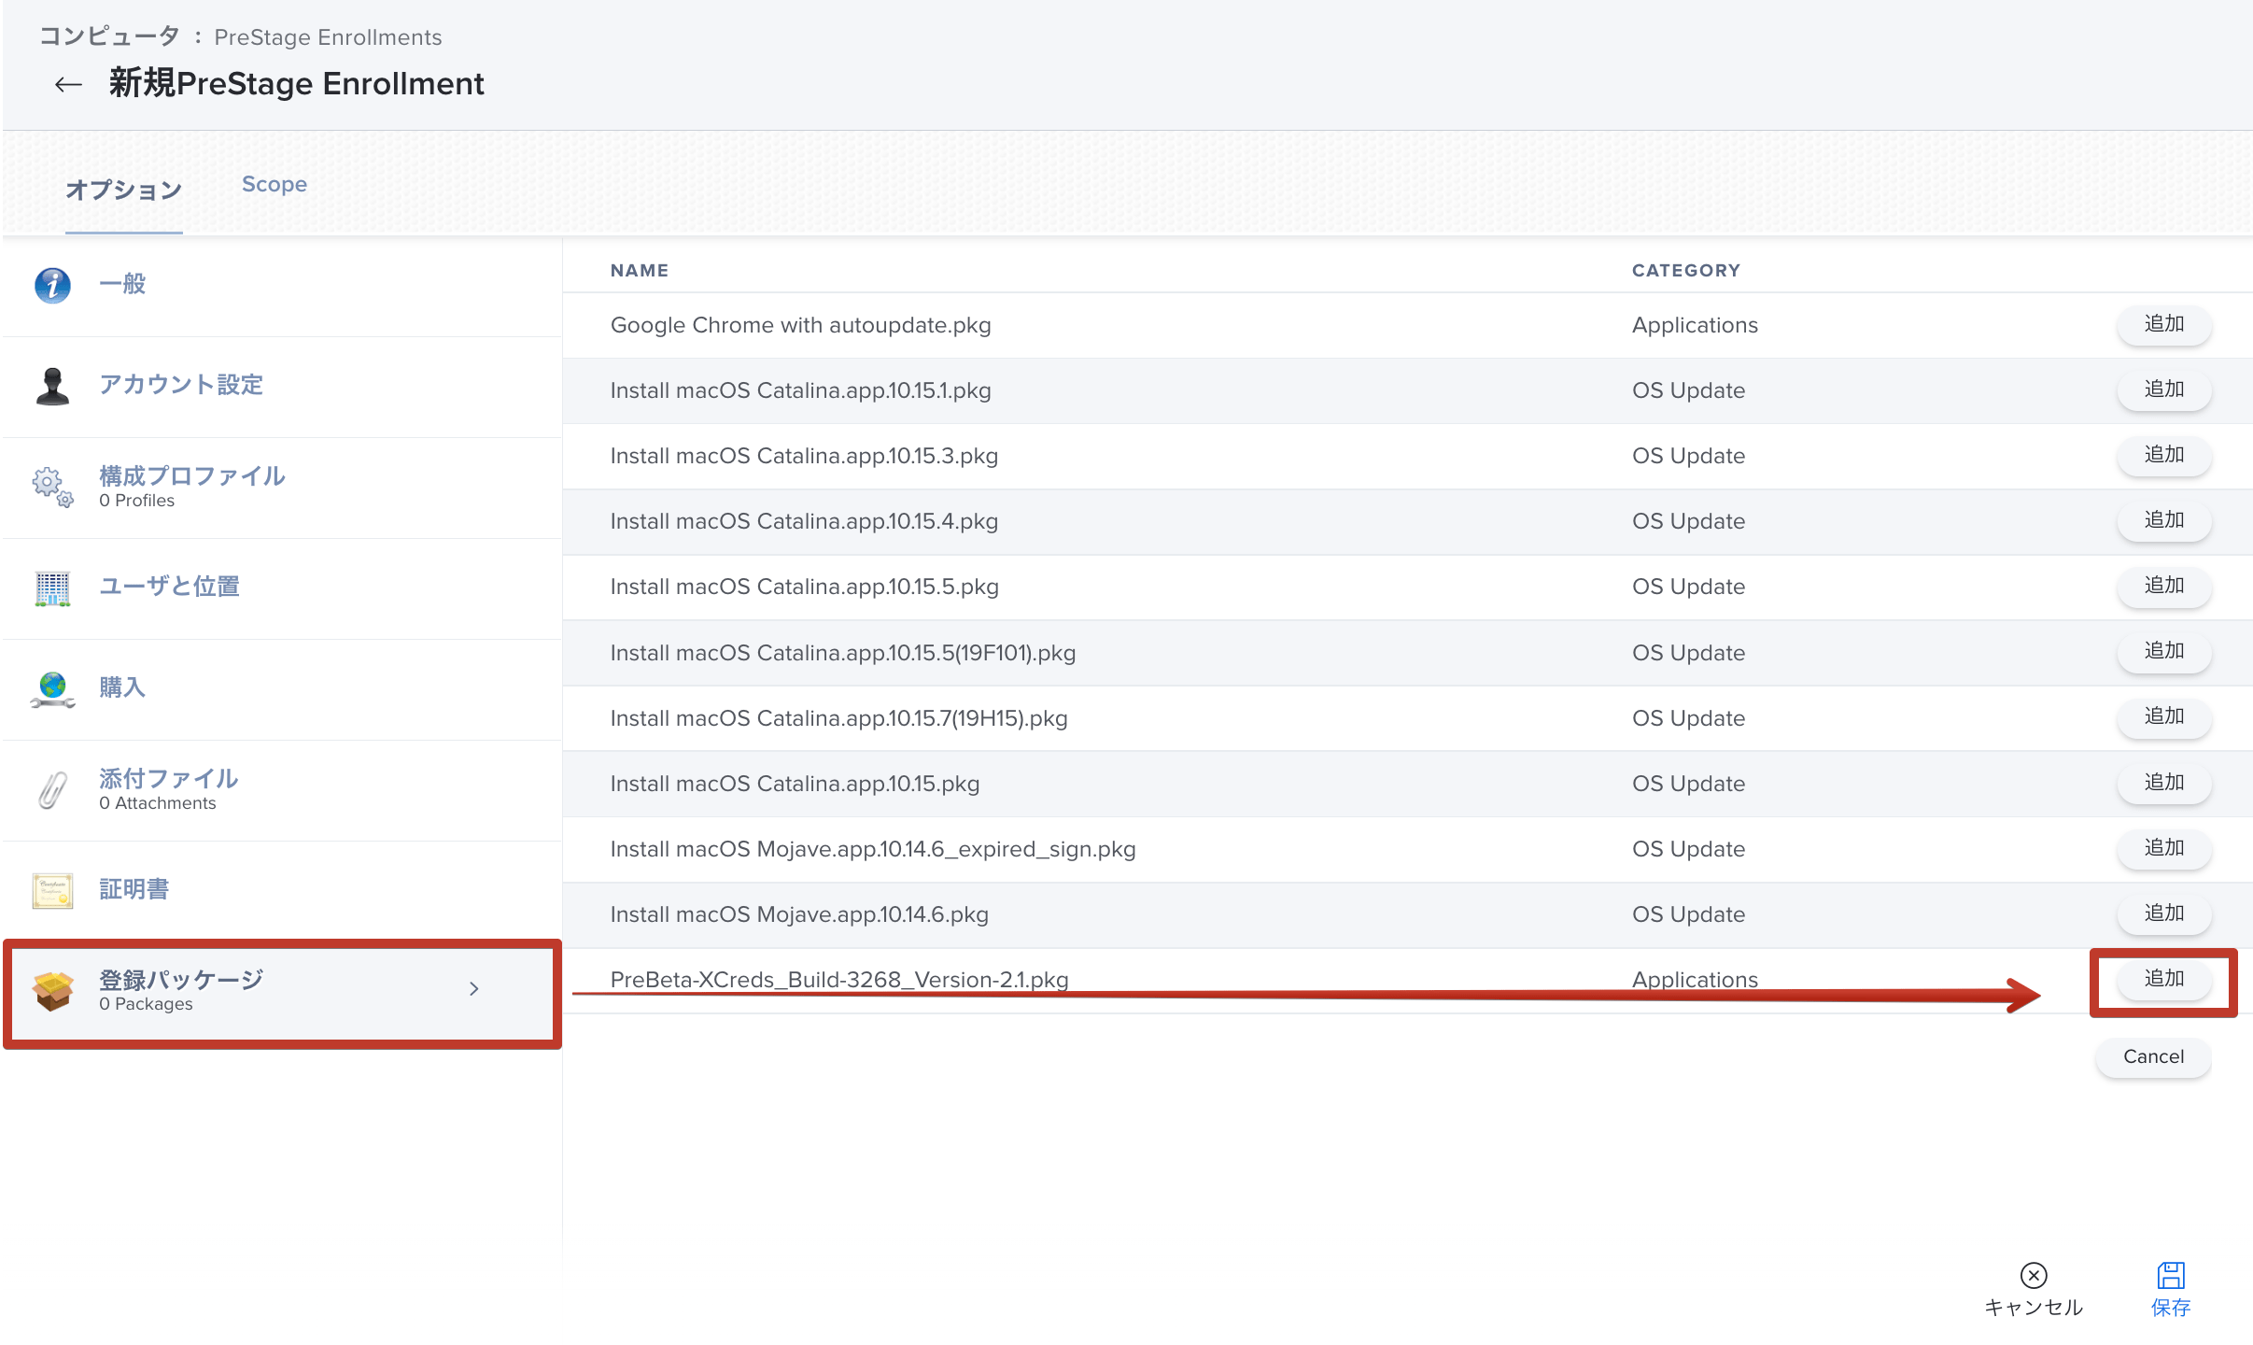Click the Google Chrome with autoupdate.pkg name
The width and height of the screenshot is (2253, 1345).
click(x=800, y=325)
